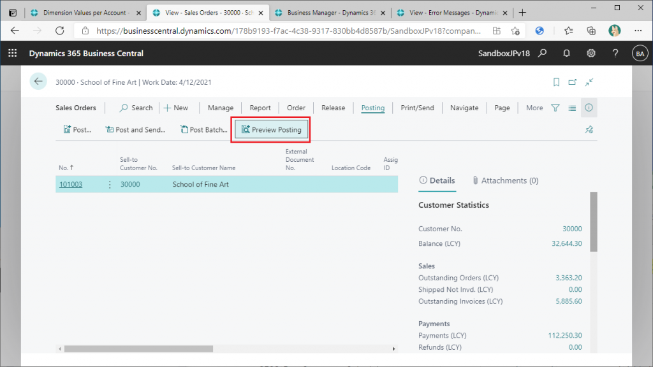Drill into Outstanding Orders 3,363.20
The image size is (653, 367).
568,278
